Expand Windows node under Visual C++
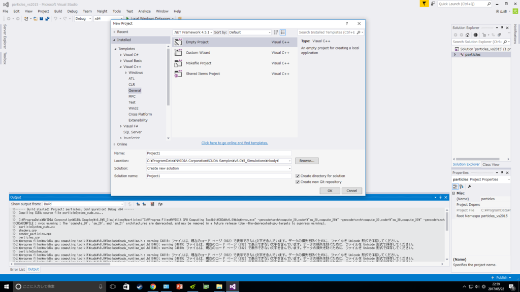Image resolution: width=520 pixels, height=292 pixels. (x=126, y=73)
